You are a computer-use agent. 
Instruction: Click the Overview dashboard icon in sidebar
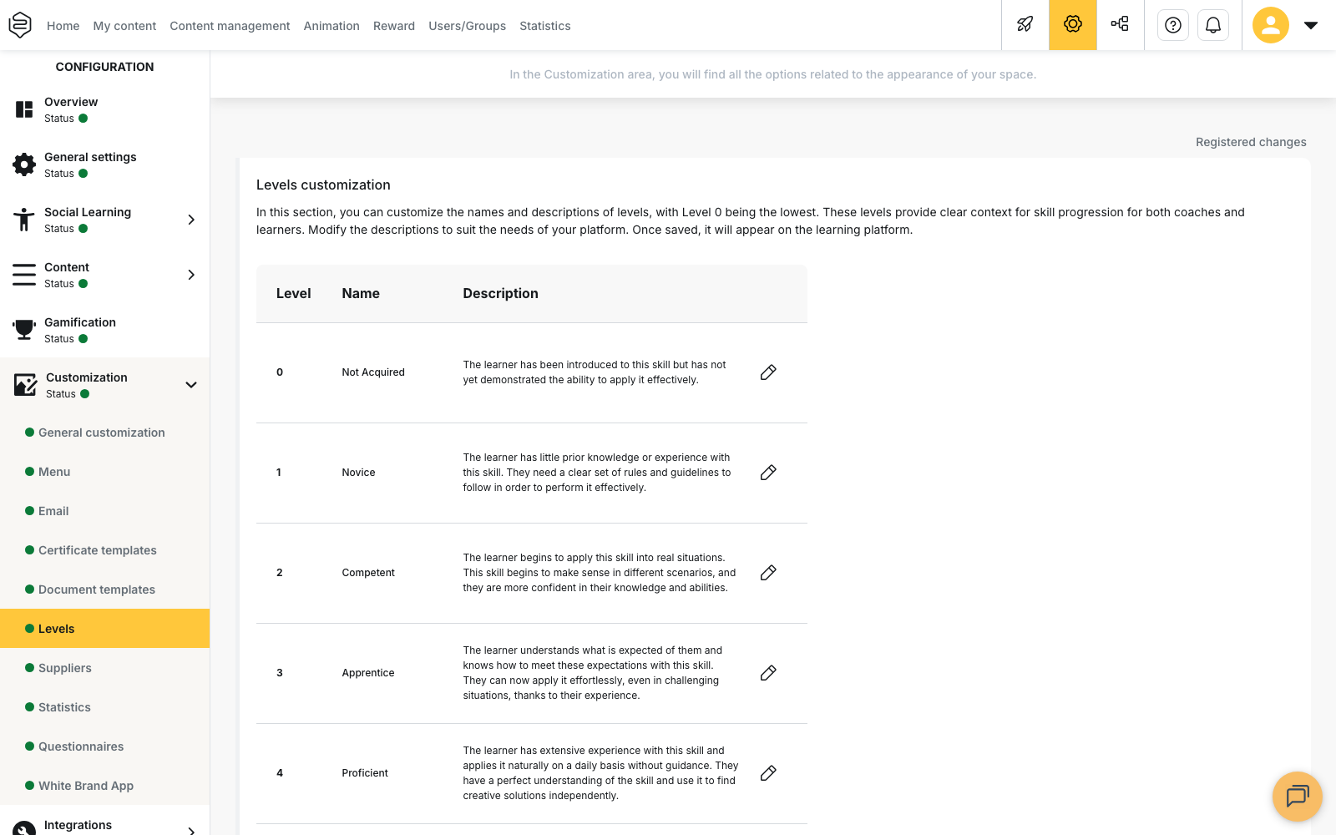click(x=24, y=109)
